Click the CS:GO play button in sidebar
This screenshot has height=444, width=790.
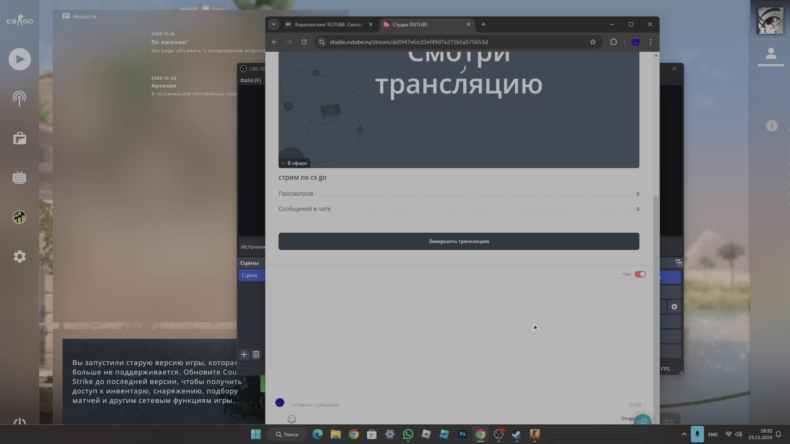pyautogui.click(x=19, y=59)
